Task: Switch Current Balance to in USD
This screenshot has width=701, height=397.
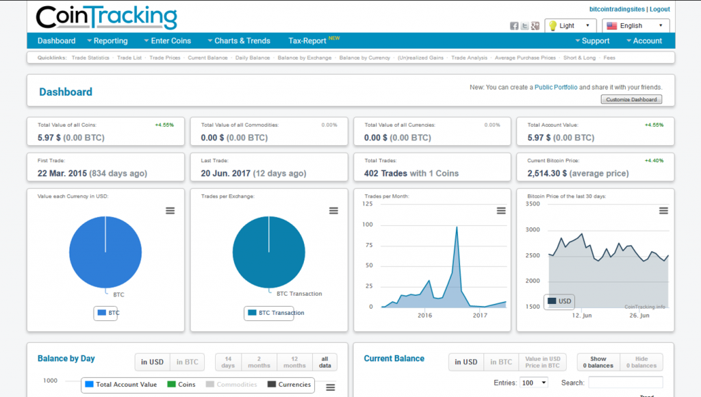Action: click(x=466, y=362)
